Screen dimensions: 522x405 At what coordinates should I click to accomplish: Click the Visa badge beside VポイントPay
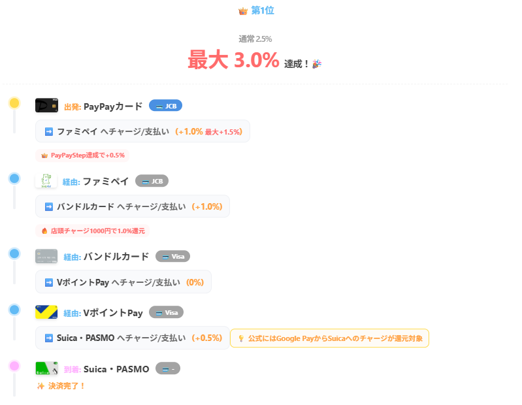[x=166, y=312]
